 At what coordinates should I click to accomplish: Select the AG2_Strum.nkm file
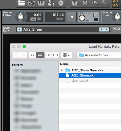click(x=90, y=75)
